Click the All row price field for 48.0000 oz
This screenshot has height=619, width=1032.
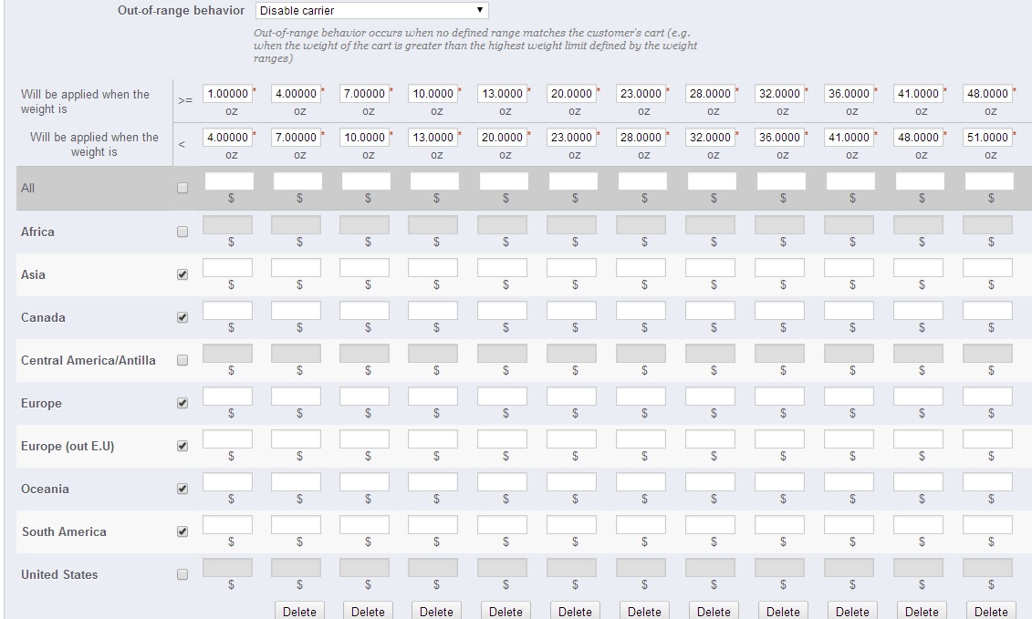(x=989, y=181)
